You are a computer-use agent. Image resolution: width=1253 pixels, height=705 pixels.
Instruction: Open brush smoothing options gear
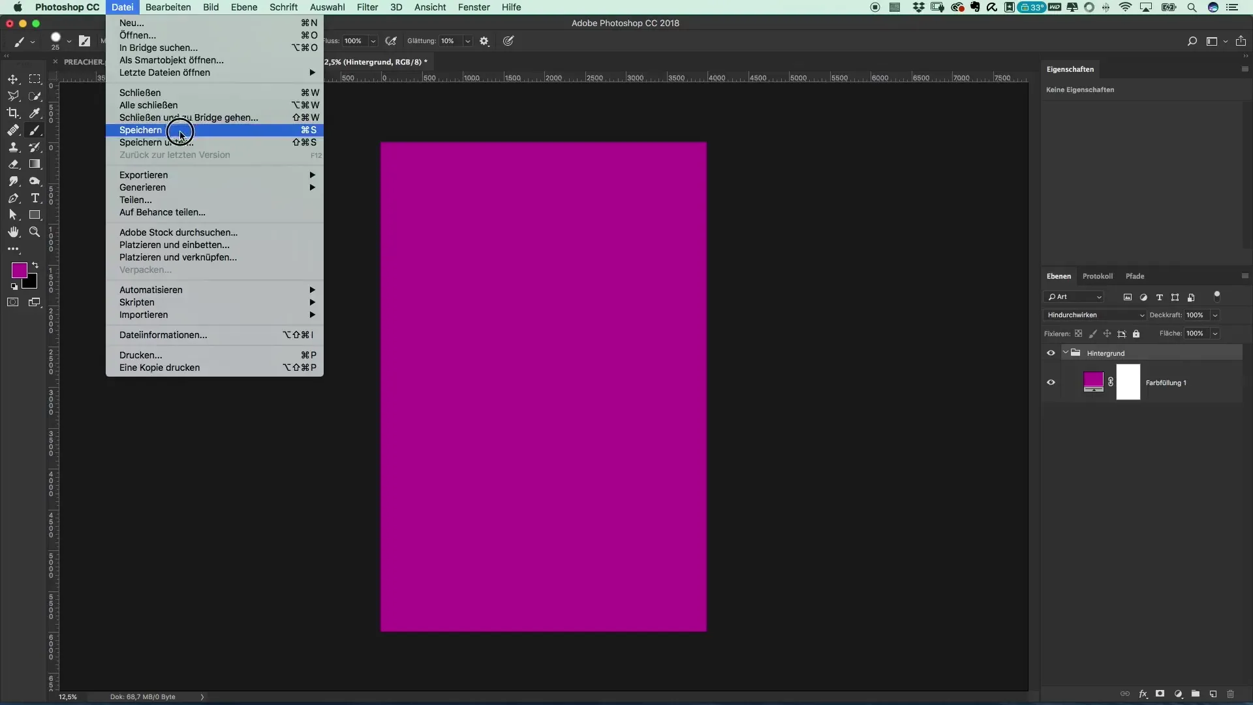pos(484,41)
